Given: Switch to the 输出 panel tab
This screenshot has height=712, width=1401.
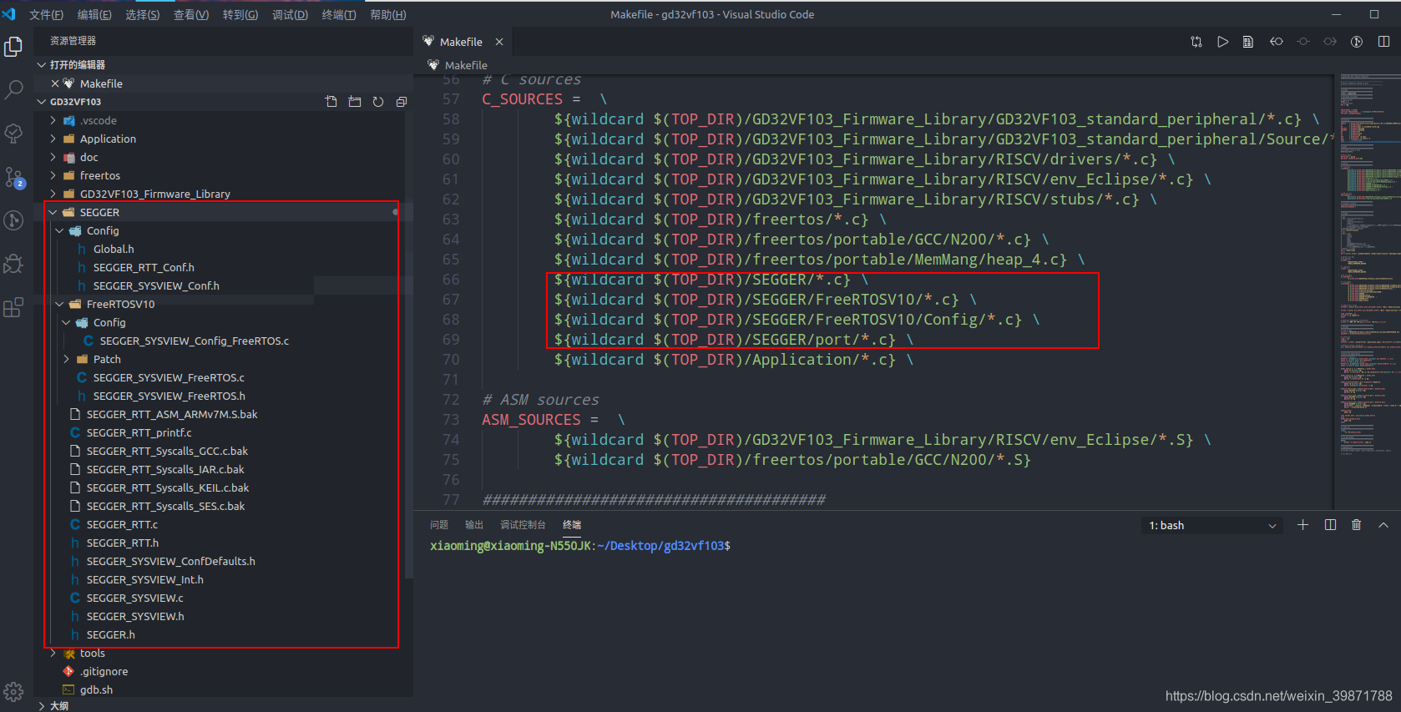Looking at the screenshot, I should pyautogui.click(x=474, y=525).
